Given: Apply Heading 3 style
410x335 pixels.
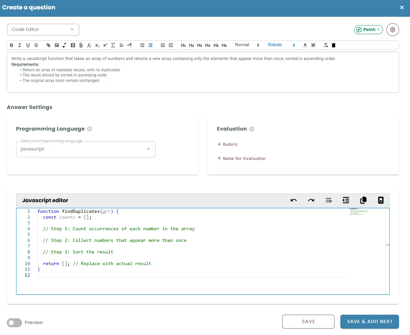Looking at the screenshot, I should click(x=200, y=45).
